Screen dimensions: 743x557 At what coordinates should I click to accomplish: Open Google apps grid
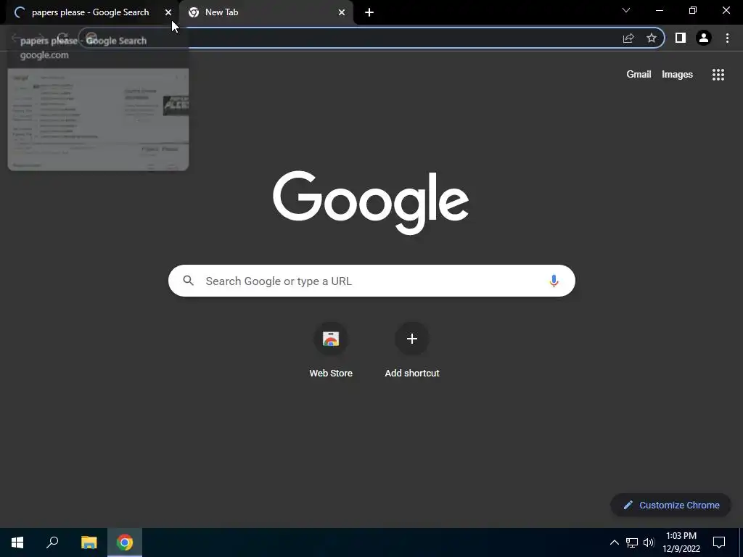click(x=718, y=75)
